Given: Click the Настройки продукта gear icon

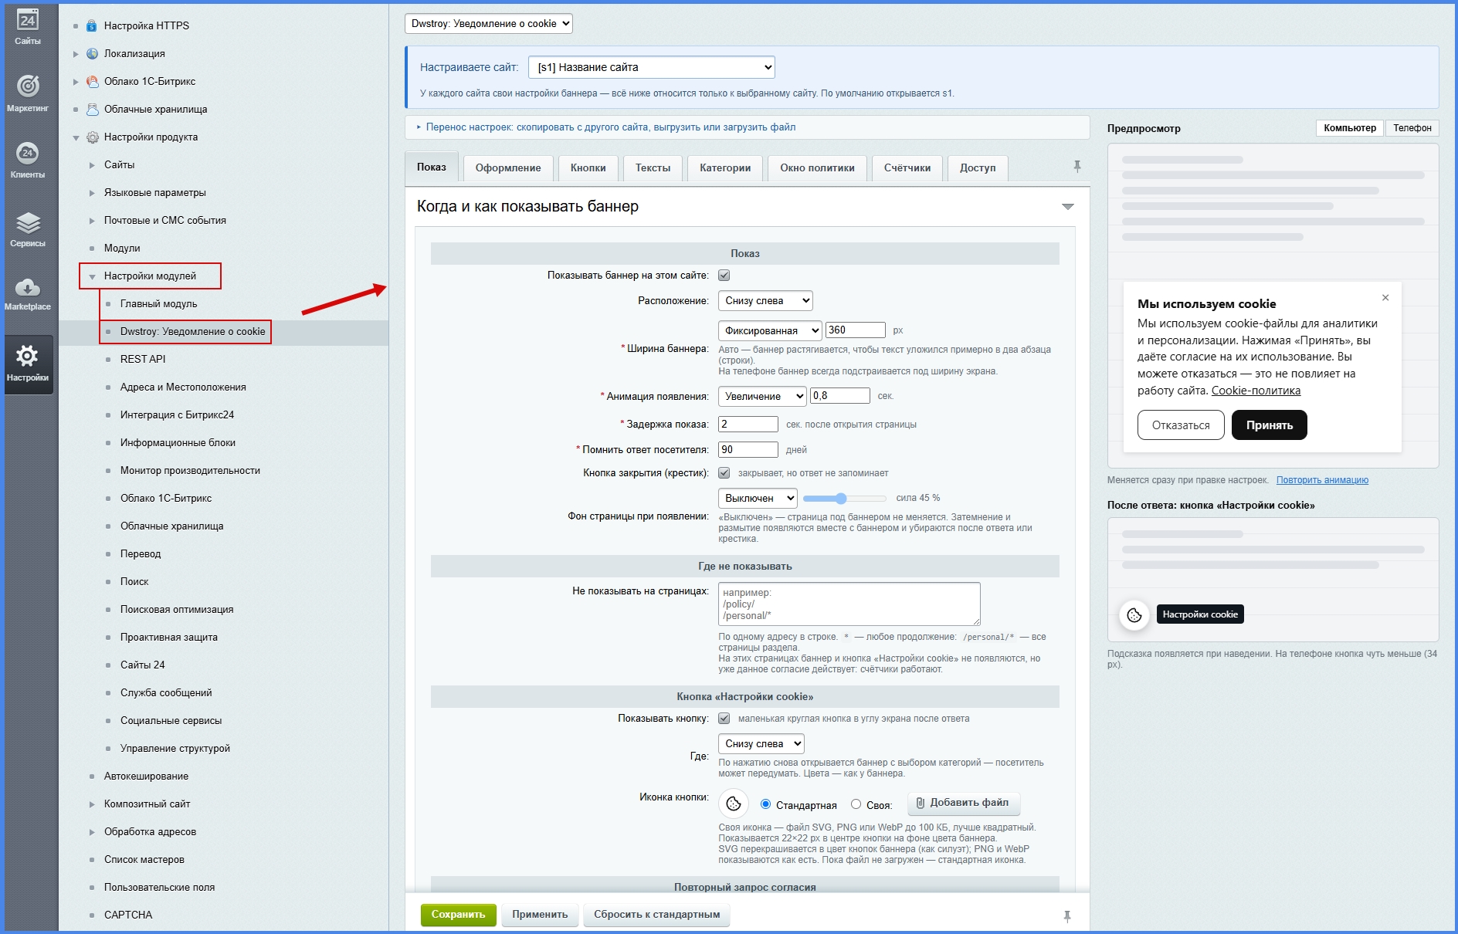Looking at the screenshot, I should [x=92, y=137].
